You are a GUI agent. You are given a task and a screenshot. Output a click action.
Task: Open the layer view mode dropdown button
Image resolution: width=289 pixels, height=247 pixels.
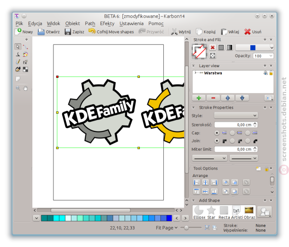[269, 98]
